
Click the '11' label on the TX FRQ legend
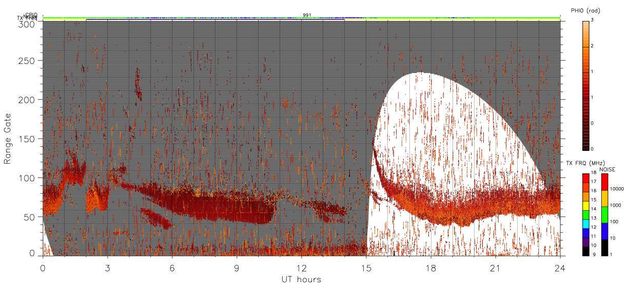tap(594, 237)
